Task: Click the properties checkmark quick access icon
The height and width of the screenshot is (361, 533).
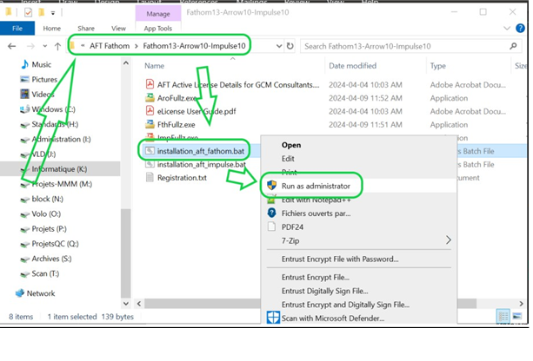Action: pyautogui.click(x=28, y=13)
